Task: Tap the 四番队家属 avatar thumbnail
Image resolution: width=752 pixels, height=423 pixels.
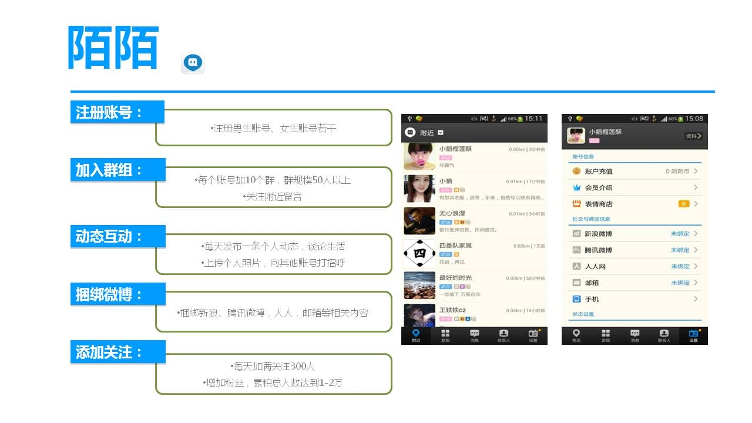Action: [419, 253]
